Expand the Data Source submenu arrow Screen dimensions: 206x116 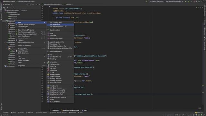(x=72, y=86)
